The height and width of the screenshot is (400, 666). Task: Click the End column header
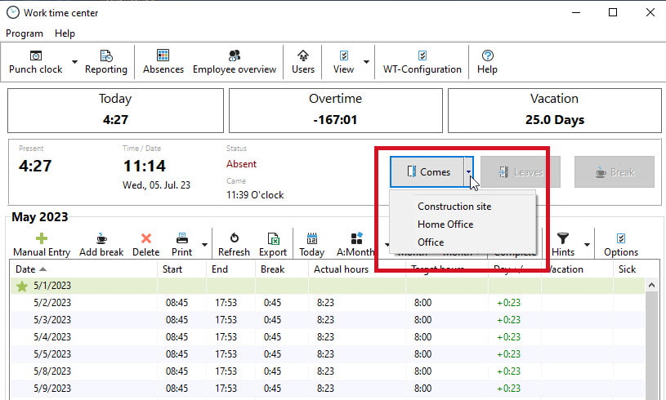[x=231, y=269]
